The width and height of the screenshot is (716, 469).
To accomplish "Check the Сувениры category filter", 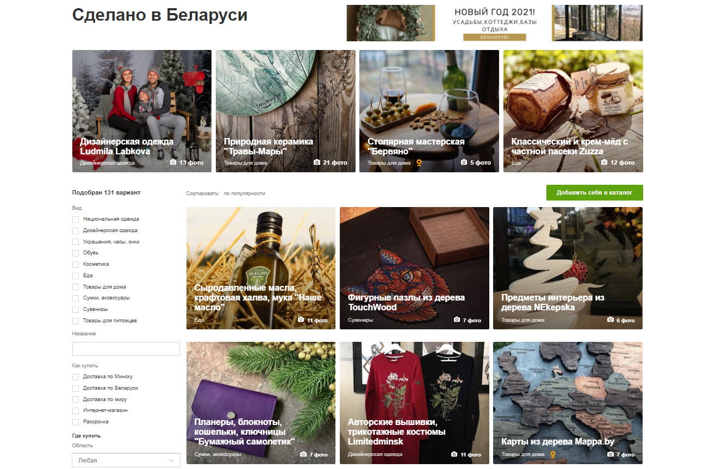I will coord(76,309).
